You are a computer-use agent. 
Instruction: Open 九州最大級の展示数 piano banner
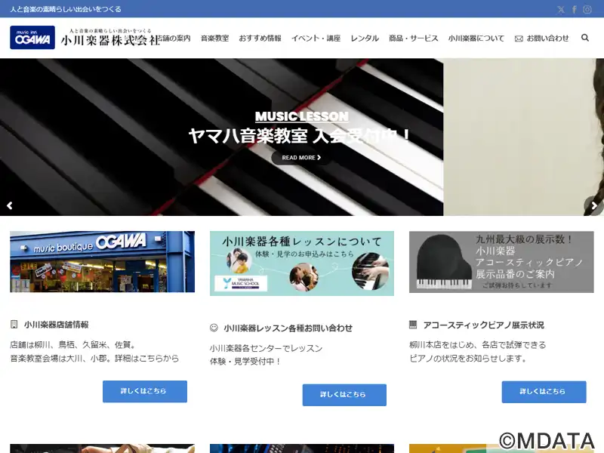(x=501, y=262)
